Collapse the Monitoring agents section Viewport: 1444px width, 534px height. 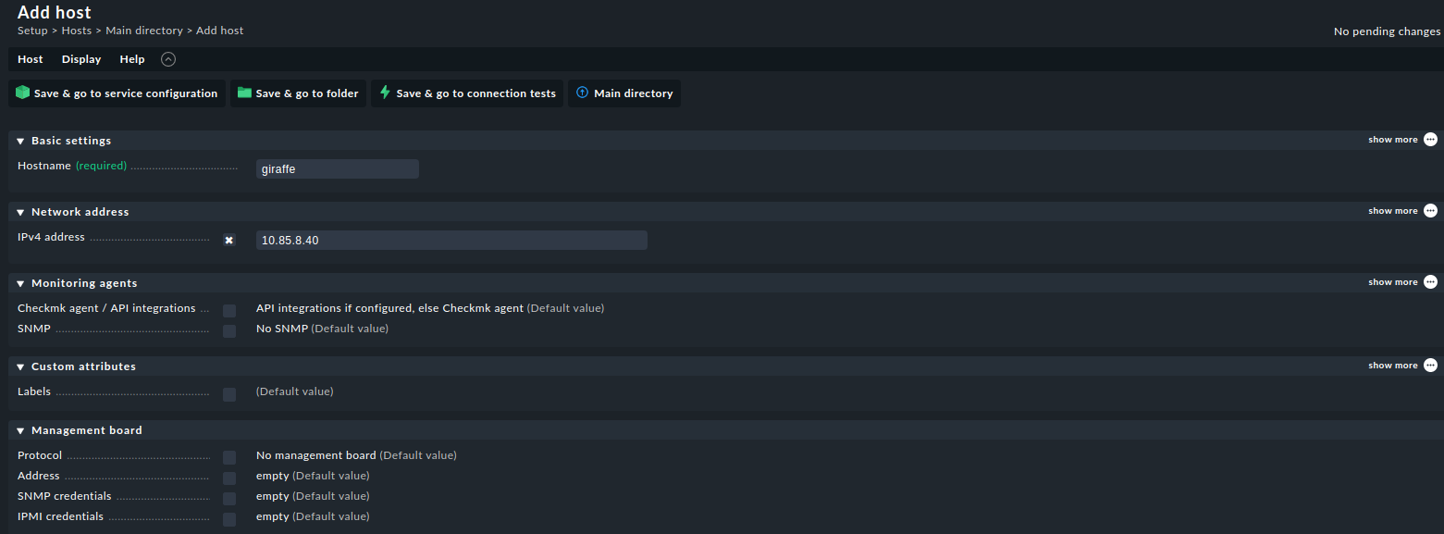[20, 283]
